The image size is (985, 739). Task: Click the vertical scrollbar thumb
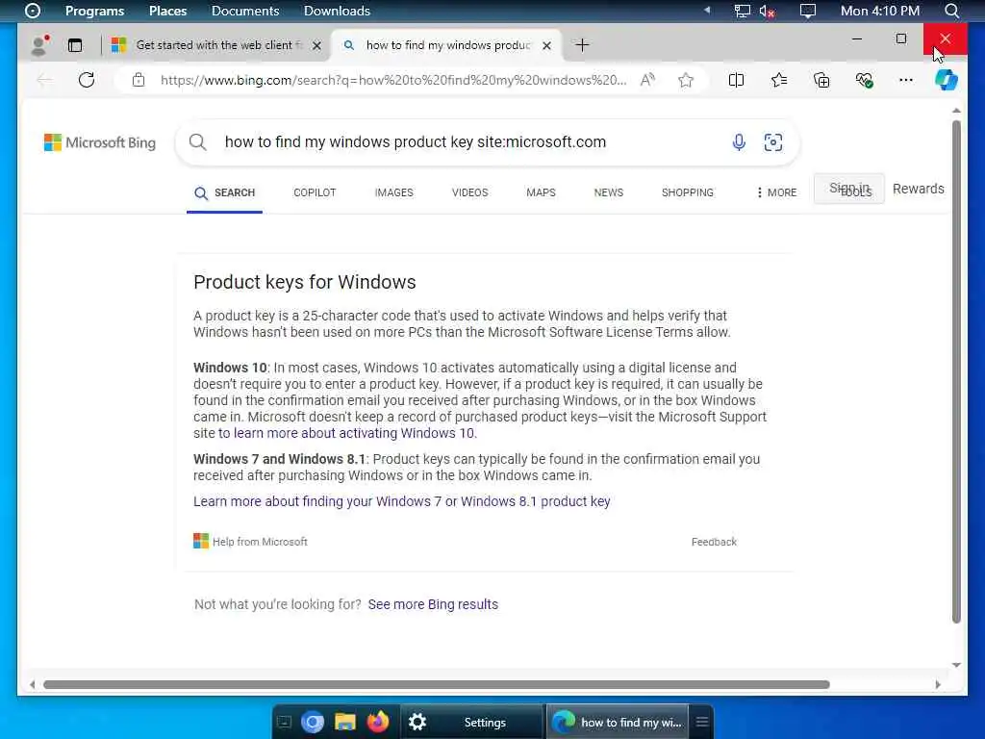[956, 372]
